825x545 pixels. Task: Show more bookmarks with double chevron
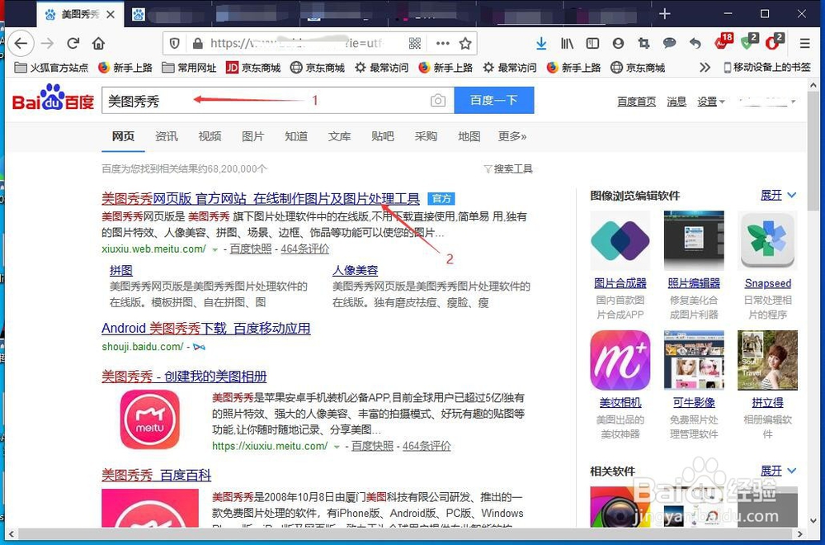pyautogui.click(x=705, y=68)
